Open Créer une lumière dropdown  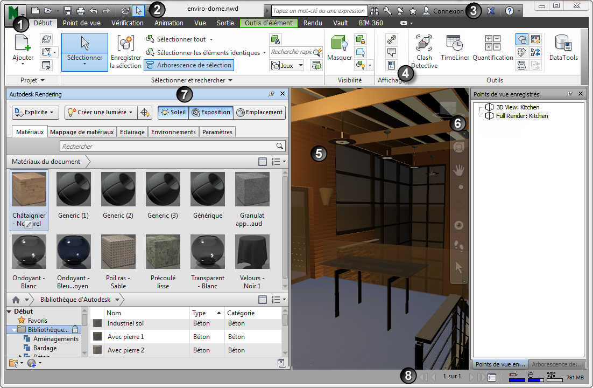click(101, 113)
